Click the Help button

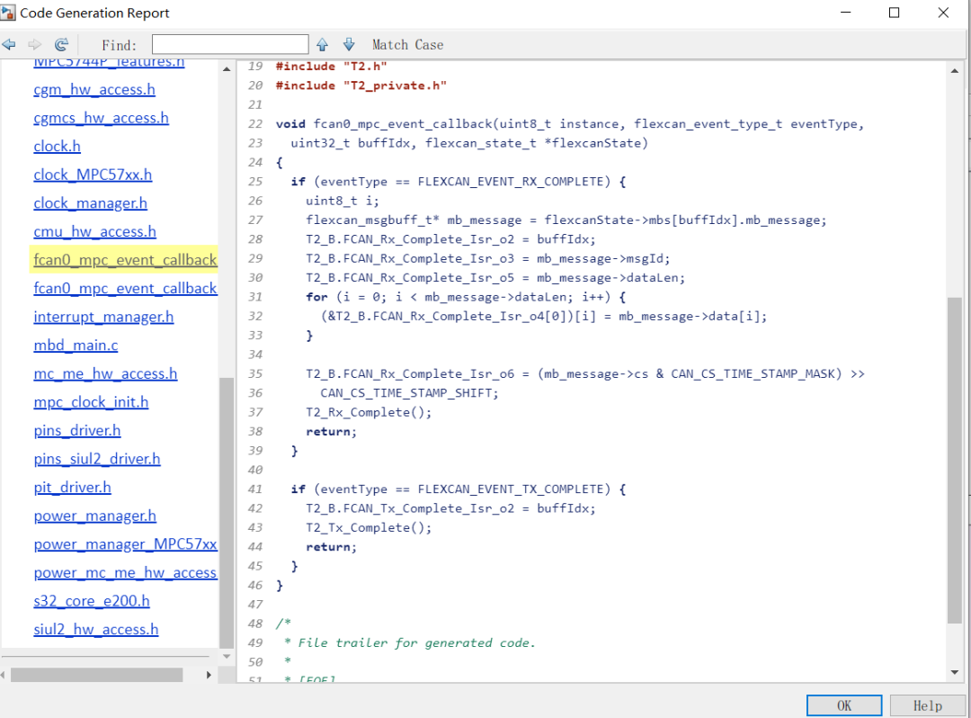click(927, 705)
